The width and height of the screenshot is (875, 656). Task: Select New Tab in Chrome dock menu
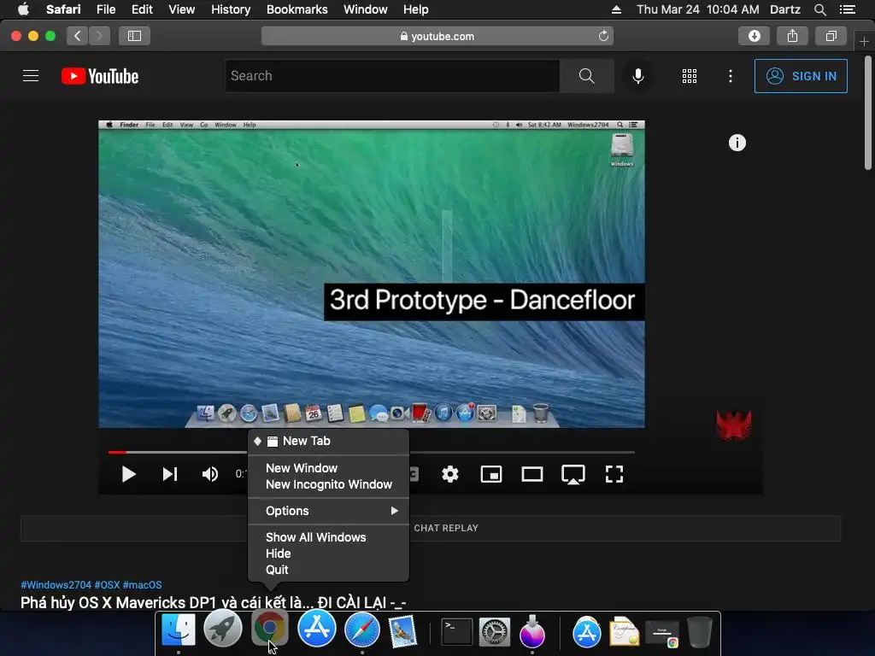[328, 441]
